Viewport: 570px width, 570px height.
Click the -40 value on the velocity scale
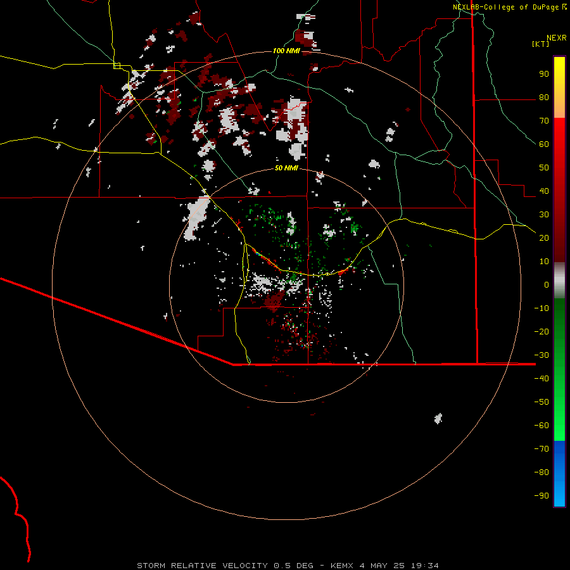pos(541,379)
